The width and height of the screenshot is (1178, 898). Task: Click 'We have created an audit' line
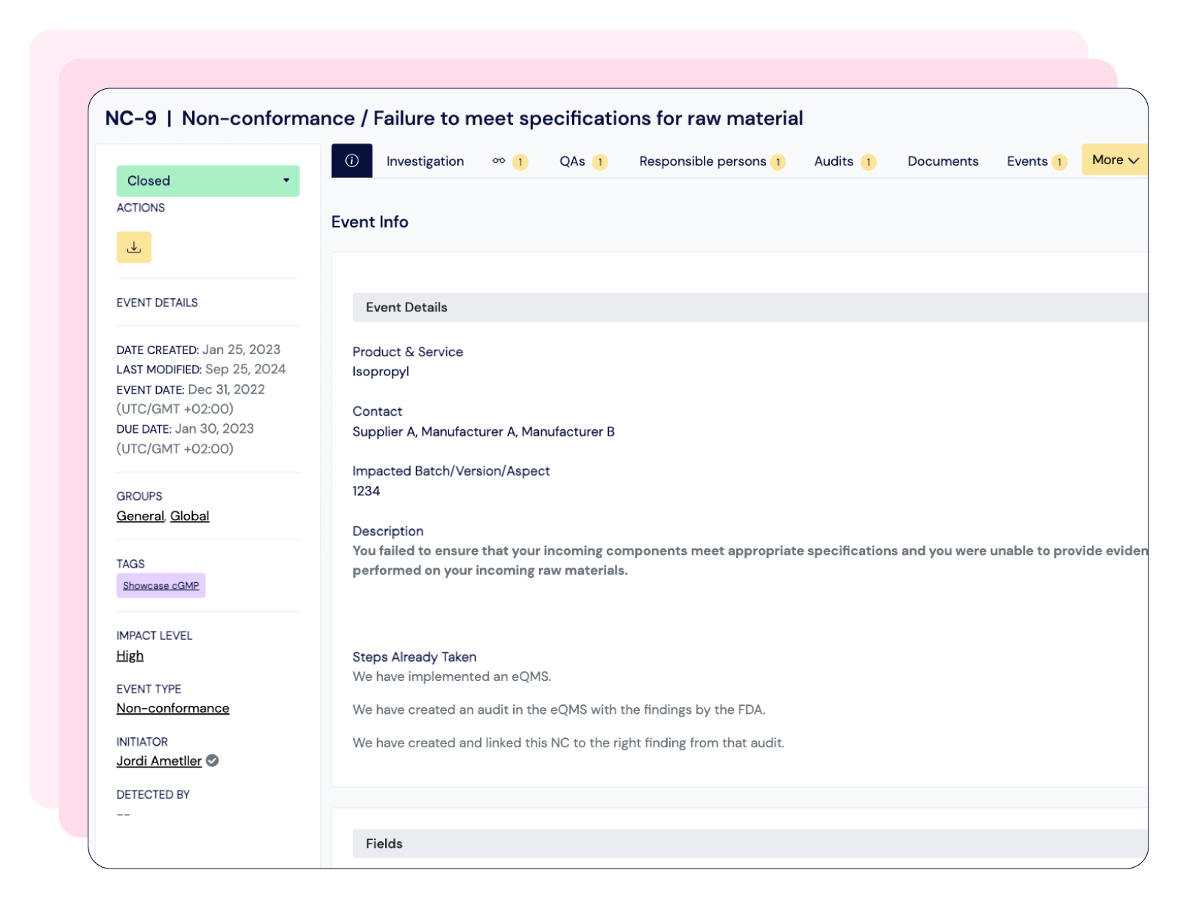click(559, 710)
